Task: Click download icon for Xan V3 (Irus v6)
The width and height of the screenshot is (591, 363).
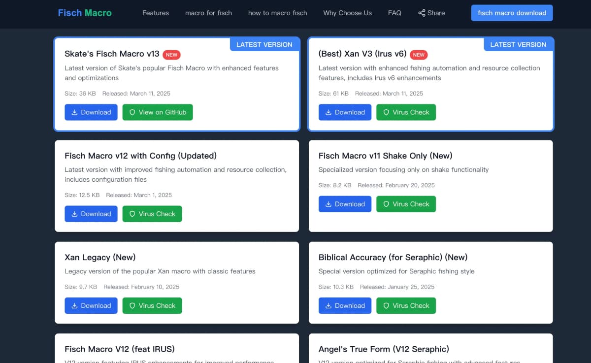Action: (x=328, y=112)
